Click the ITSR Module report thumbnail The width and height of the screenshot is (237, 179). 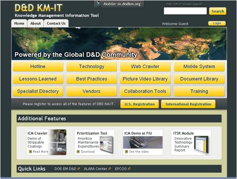(201, 145)
